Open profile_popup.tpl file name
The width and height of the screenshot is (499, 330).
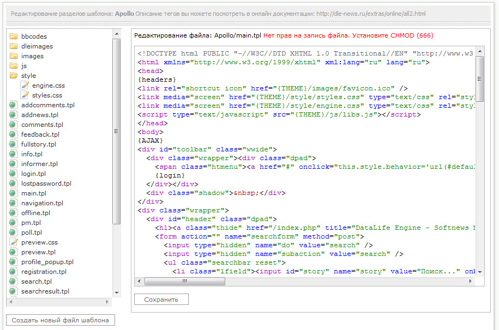47,262
